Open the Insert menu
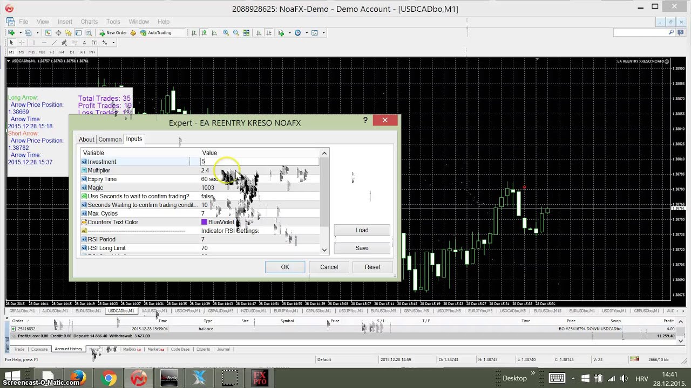This screenshot has height=388, width=691. coord(65,22)
